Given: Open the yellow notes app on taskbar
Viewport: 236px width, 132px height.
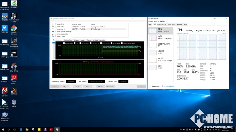Looking at the screenshot, I should coord(39,130).
